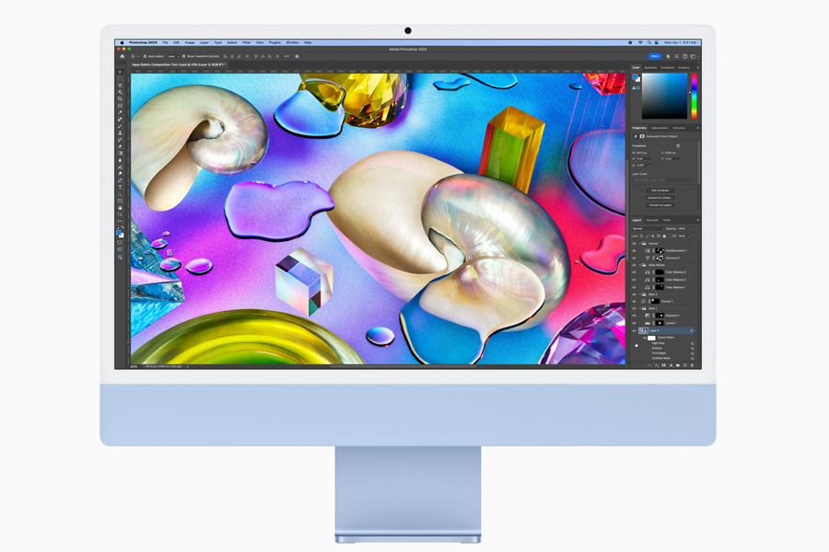Viewport: 829px width, 552px height.
Task: Open the layer Fill slider dropdown
Action: click(688, 236)
